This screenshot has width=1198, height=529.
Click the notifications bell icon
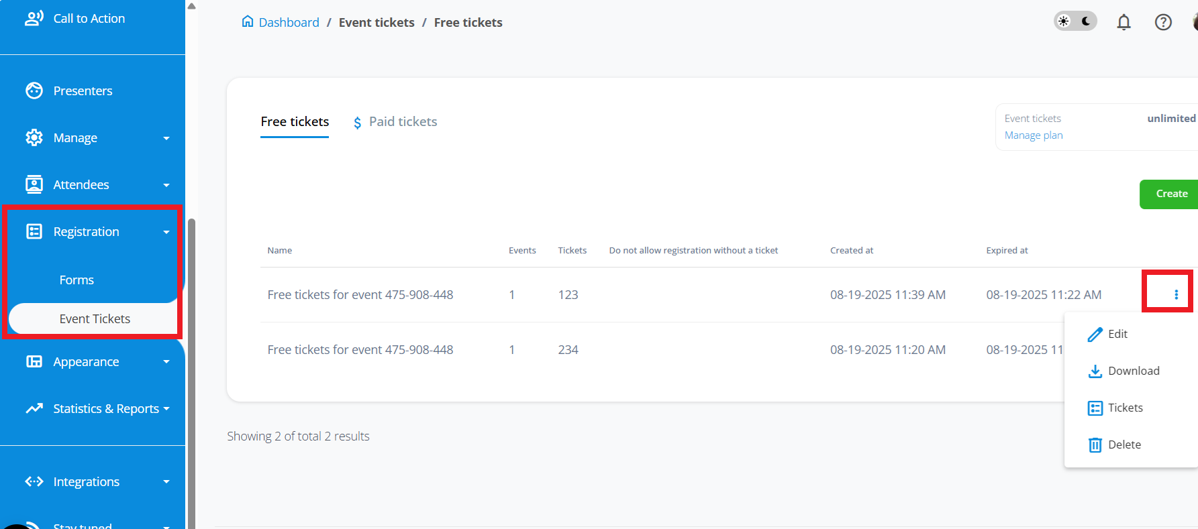(1124, 22)
